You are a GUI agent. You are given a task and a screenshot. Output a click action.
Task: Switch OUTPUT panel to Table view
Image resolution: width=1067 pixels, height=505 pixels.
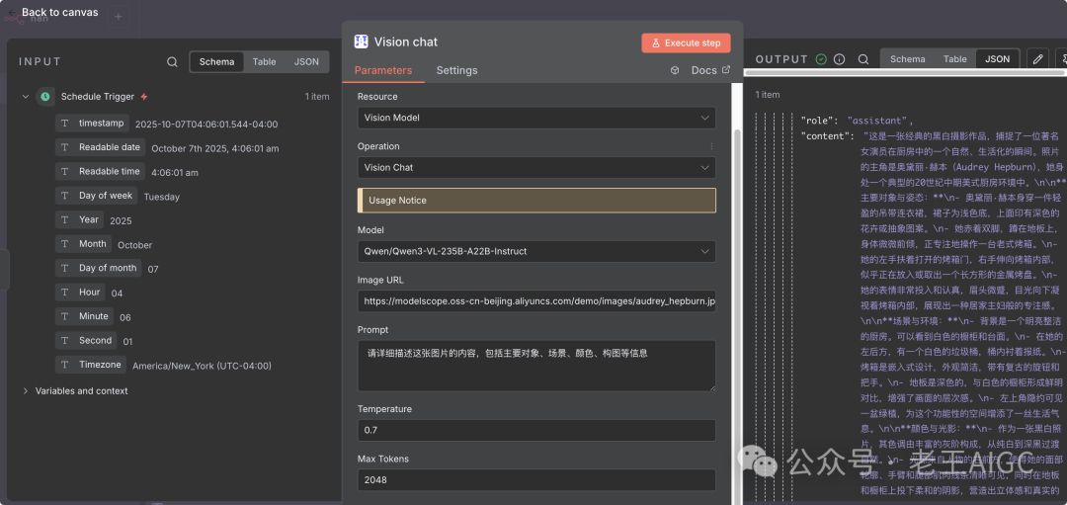(x=954, y=59)
